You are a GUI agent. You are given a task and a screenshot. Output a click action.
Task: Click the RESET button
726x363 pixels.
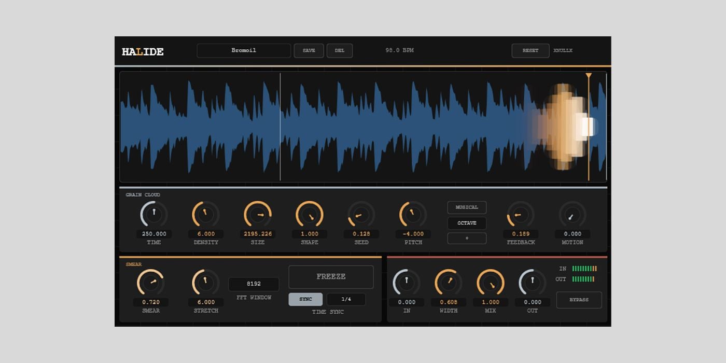tap(530, 50)
